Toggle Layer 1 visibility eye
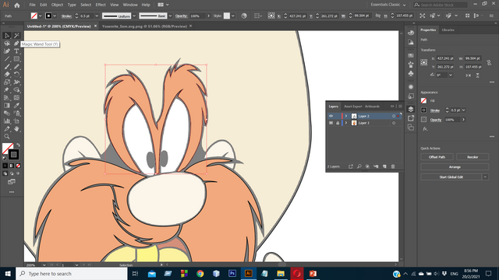Image resolution: width=499 pixels, height=280 pixels. [x=331, y=123]
